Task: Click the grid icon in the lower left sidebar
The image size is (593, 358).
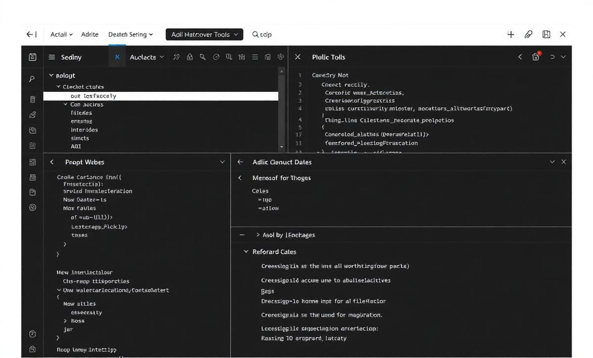Action: (x=33, y=162)
